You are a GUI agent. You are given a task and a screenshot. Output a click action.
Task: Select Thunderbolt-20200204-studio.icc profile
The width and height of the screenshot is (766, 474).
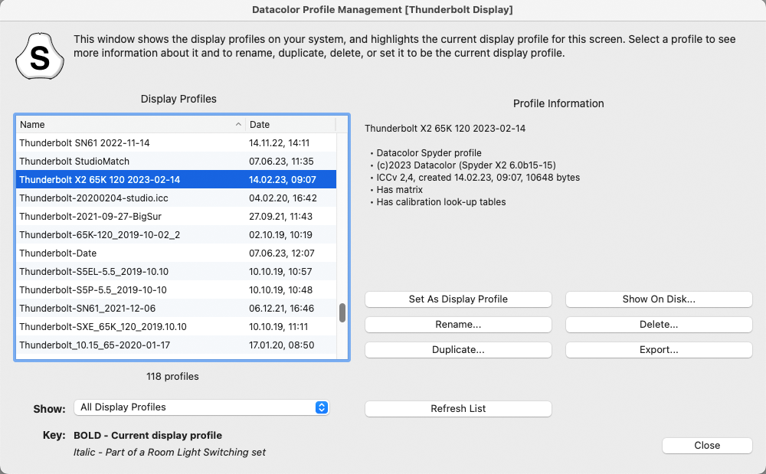[x=176, y=198]
